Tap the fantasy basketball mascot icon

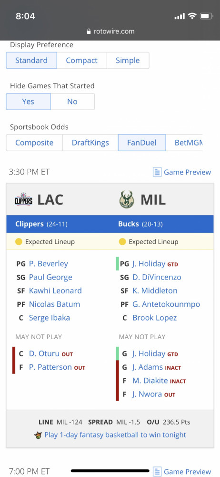[x=38, y=435]
